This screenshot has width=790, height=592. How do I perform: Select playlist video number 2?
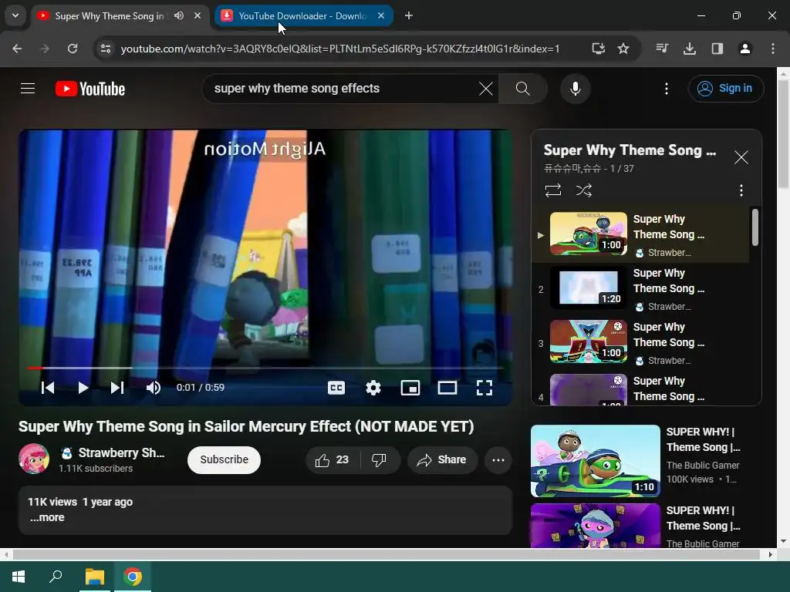pos(640,290)
